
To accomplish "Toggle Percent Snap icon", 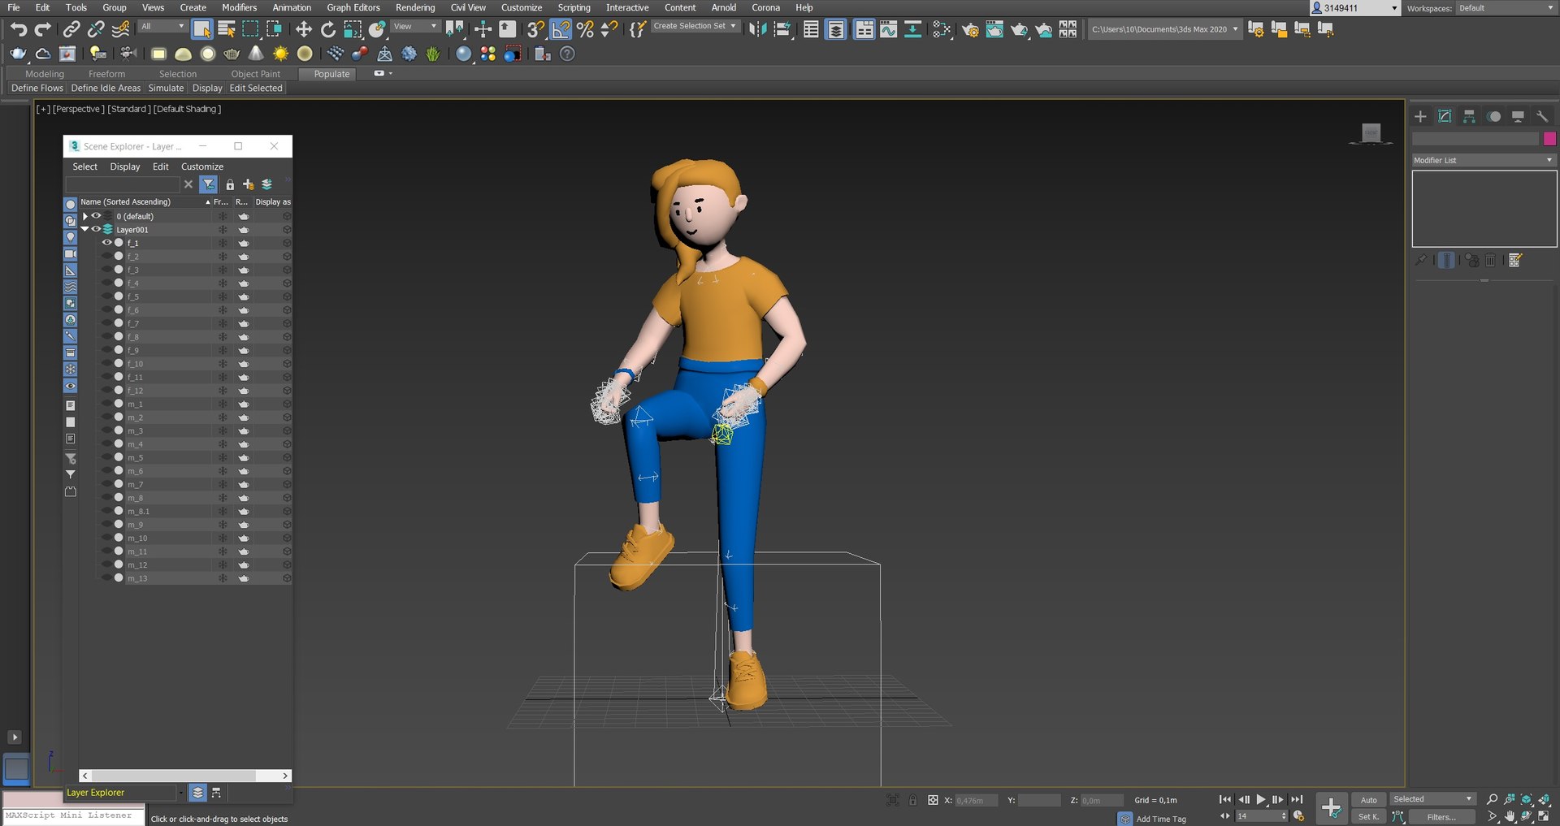I will [585, 30].
